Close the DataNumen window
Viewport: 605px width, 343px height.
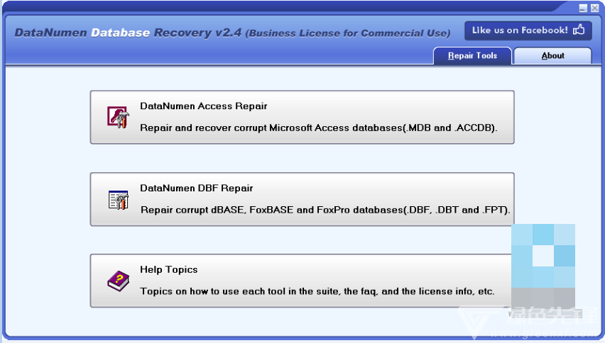pos(594,8)
